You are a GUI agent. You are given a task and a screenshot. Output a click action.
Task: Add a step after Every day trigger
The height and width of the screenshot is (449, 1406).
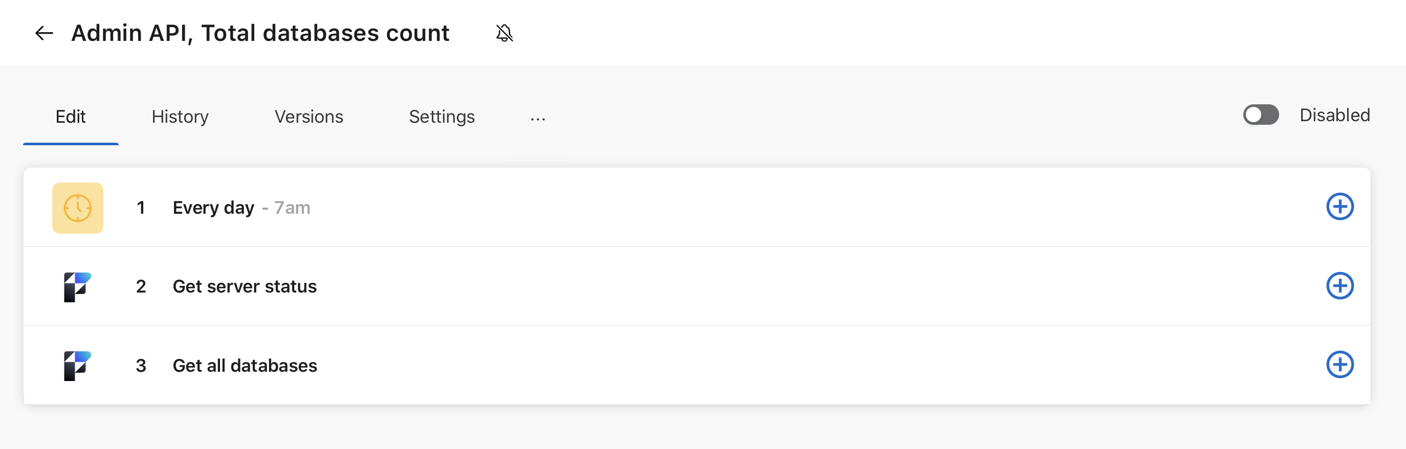click(x=1340, y=207)
